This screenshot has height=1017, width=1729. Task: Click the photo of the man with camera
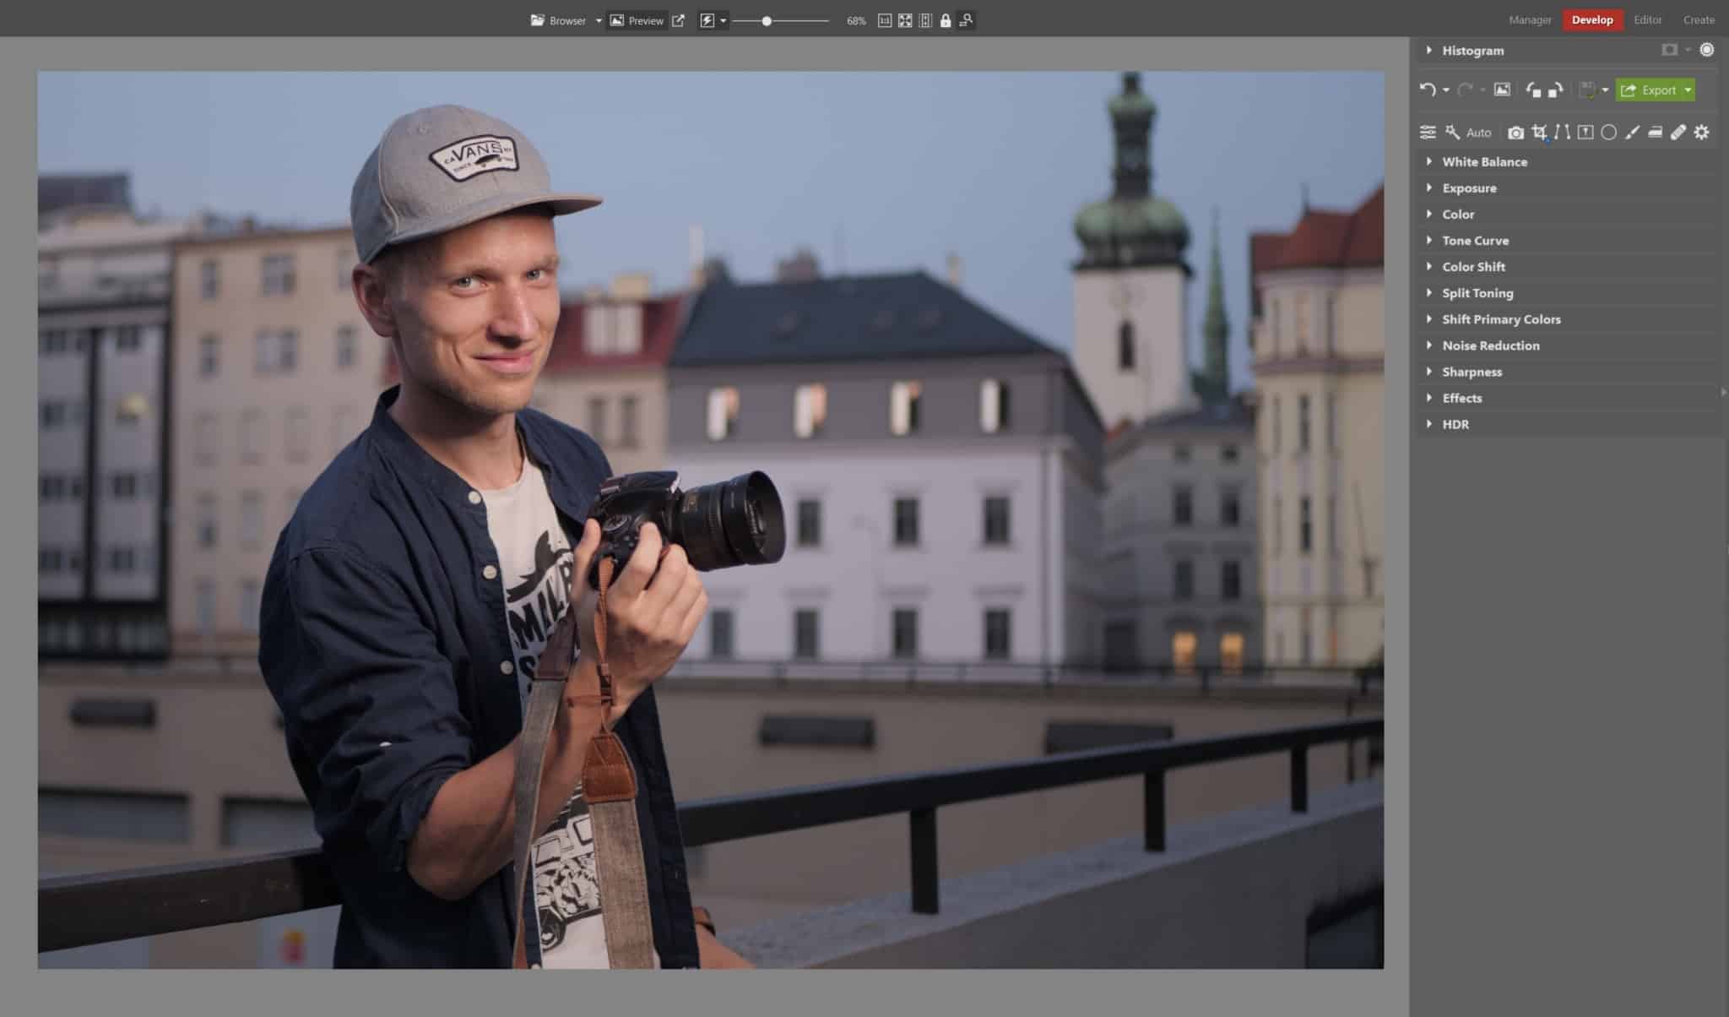pos(710,519)
